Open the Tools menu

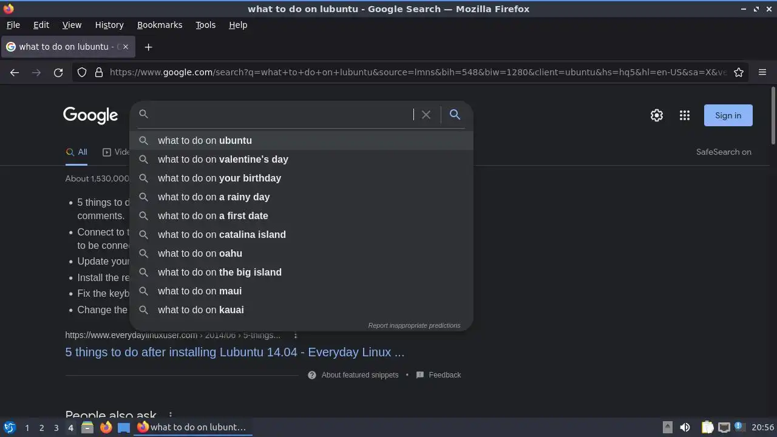[205, 25]
